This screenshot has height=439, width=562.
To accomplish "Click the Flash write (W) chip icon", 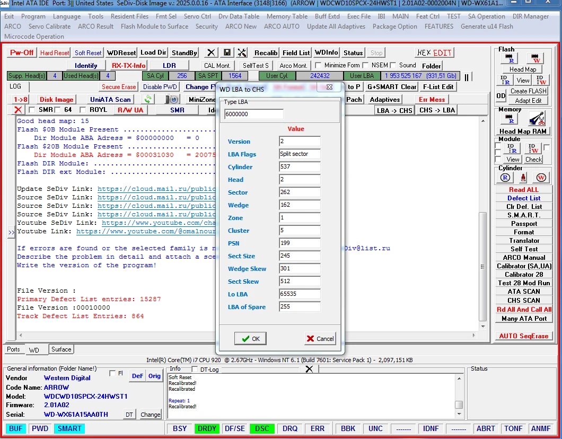I will click(535, 58).
